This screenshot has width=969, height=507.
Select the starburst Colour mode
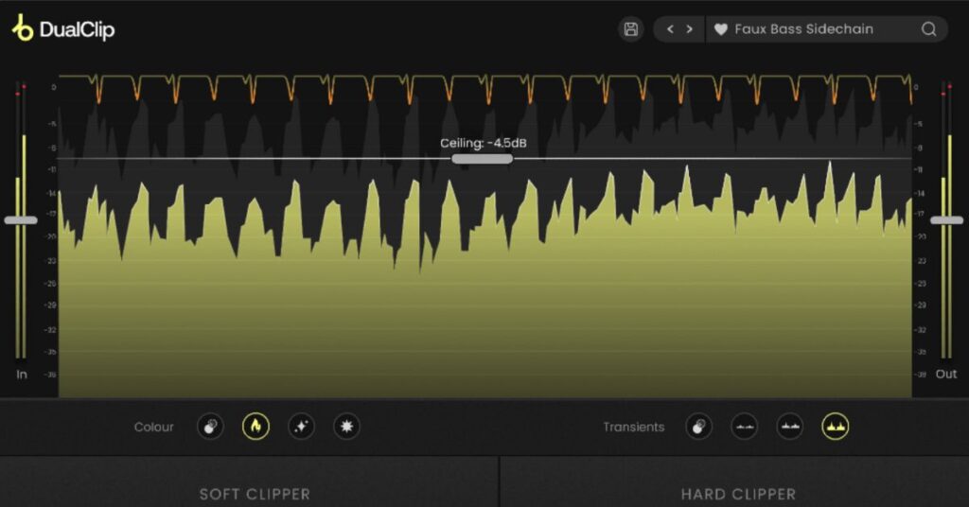coord(346,426)
